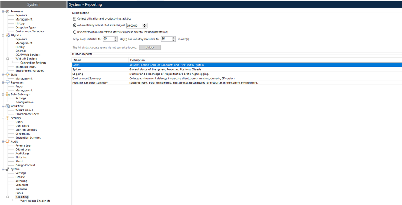Click the Audit tree node icon
402x205 pixels.
tap(8, 141)
